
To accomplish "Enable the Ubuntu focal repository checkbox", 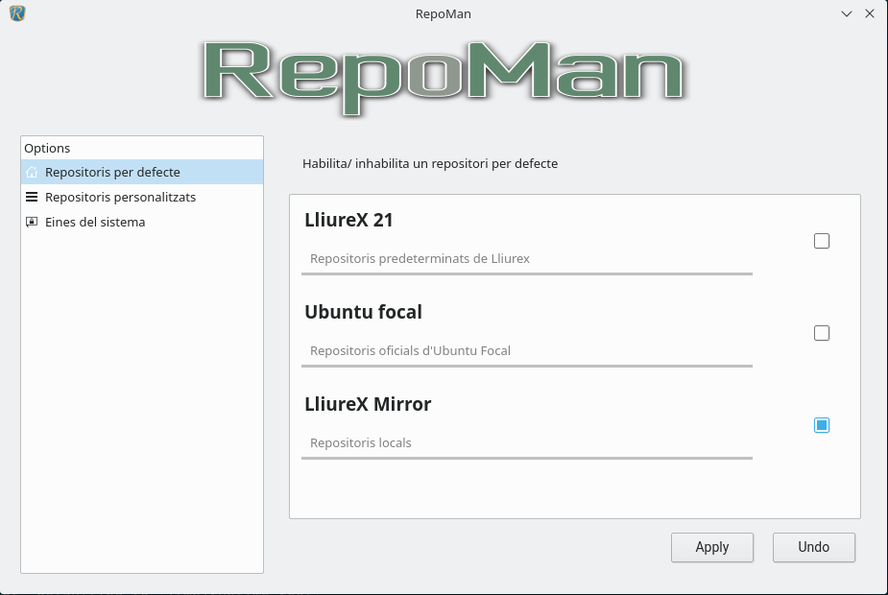I will 821,333.
